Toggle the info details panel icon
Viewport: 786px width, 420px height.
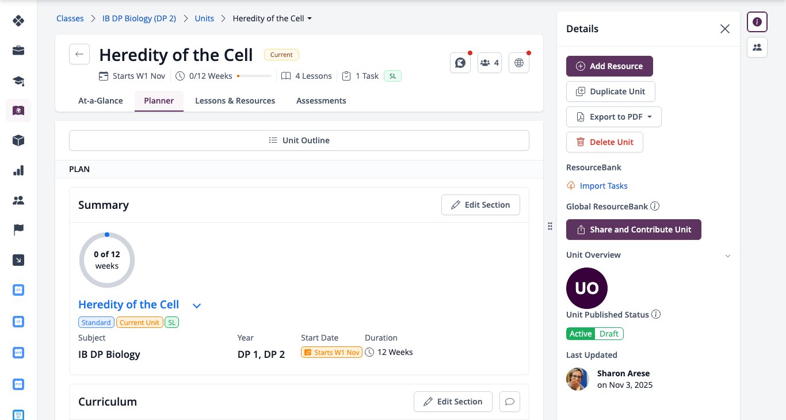(757, 22)
